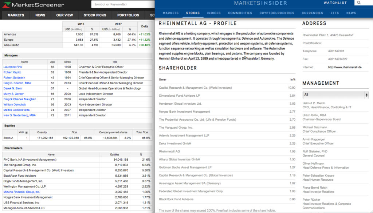Click The Prudential Assurance Co. Ltd. owner

click(x=197, y=120)
